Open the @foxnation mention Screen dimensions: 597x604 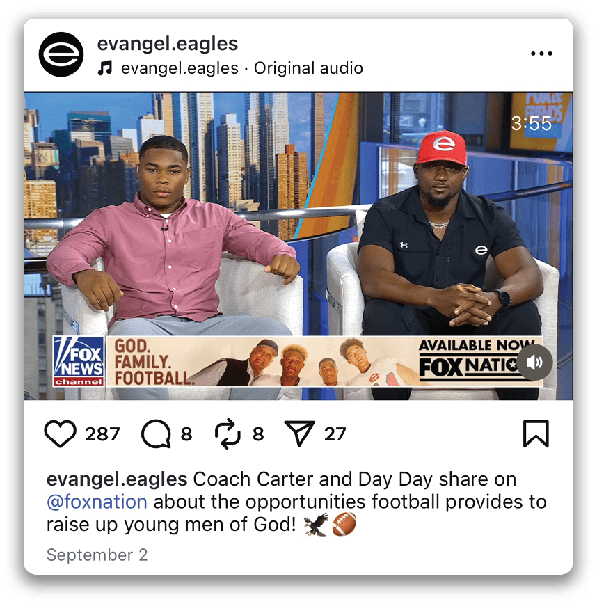tap(97, 502)
